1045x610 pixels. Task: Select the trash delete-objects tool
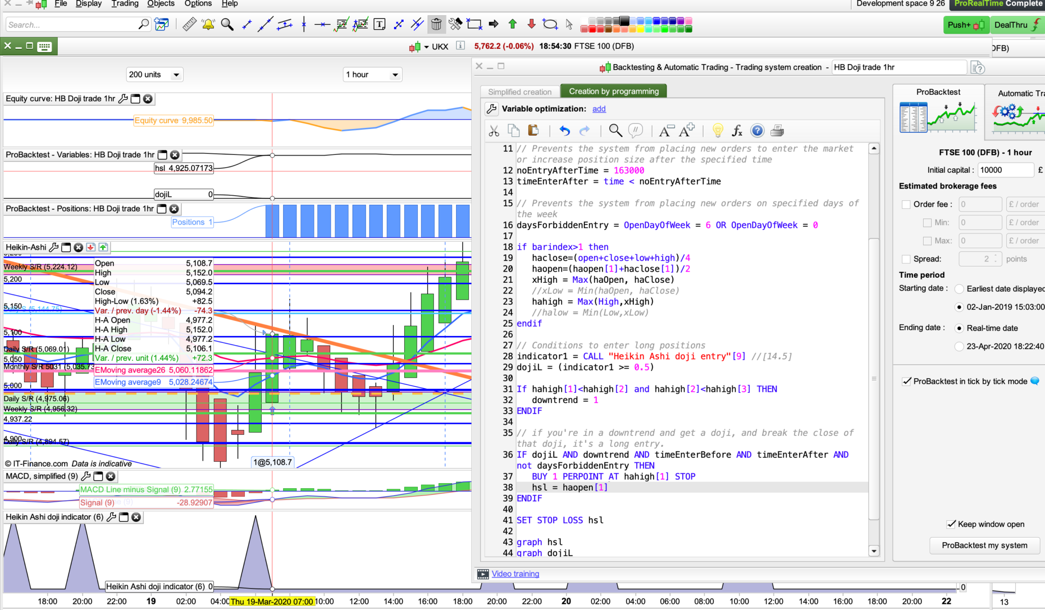tap(436, 24)
